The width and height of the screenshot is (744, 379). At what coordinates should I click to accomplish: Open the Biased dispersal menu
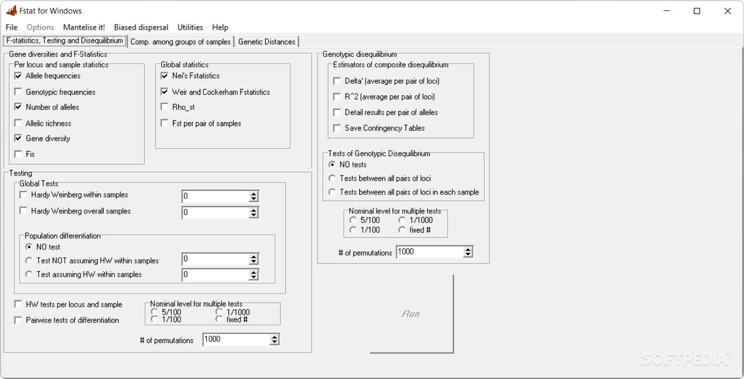(141, 27)
